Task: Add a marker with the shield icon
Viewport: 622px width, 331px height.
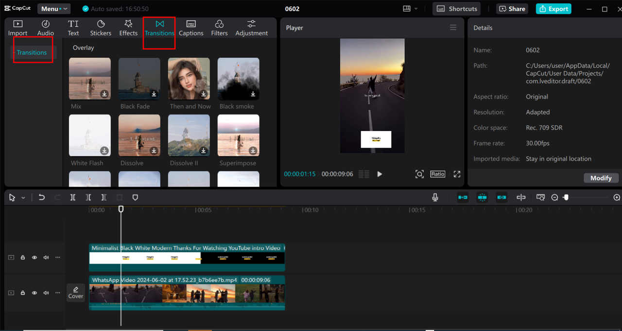Action: coord(135,198)
